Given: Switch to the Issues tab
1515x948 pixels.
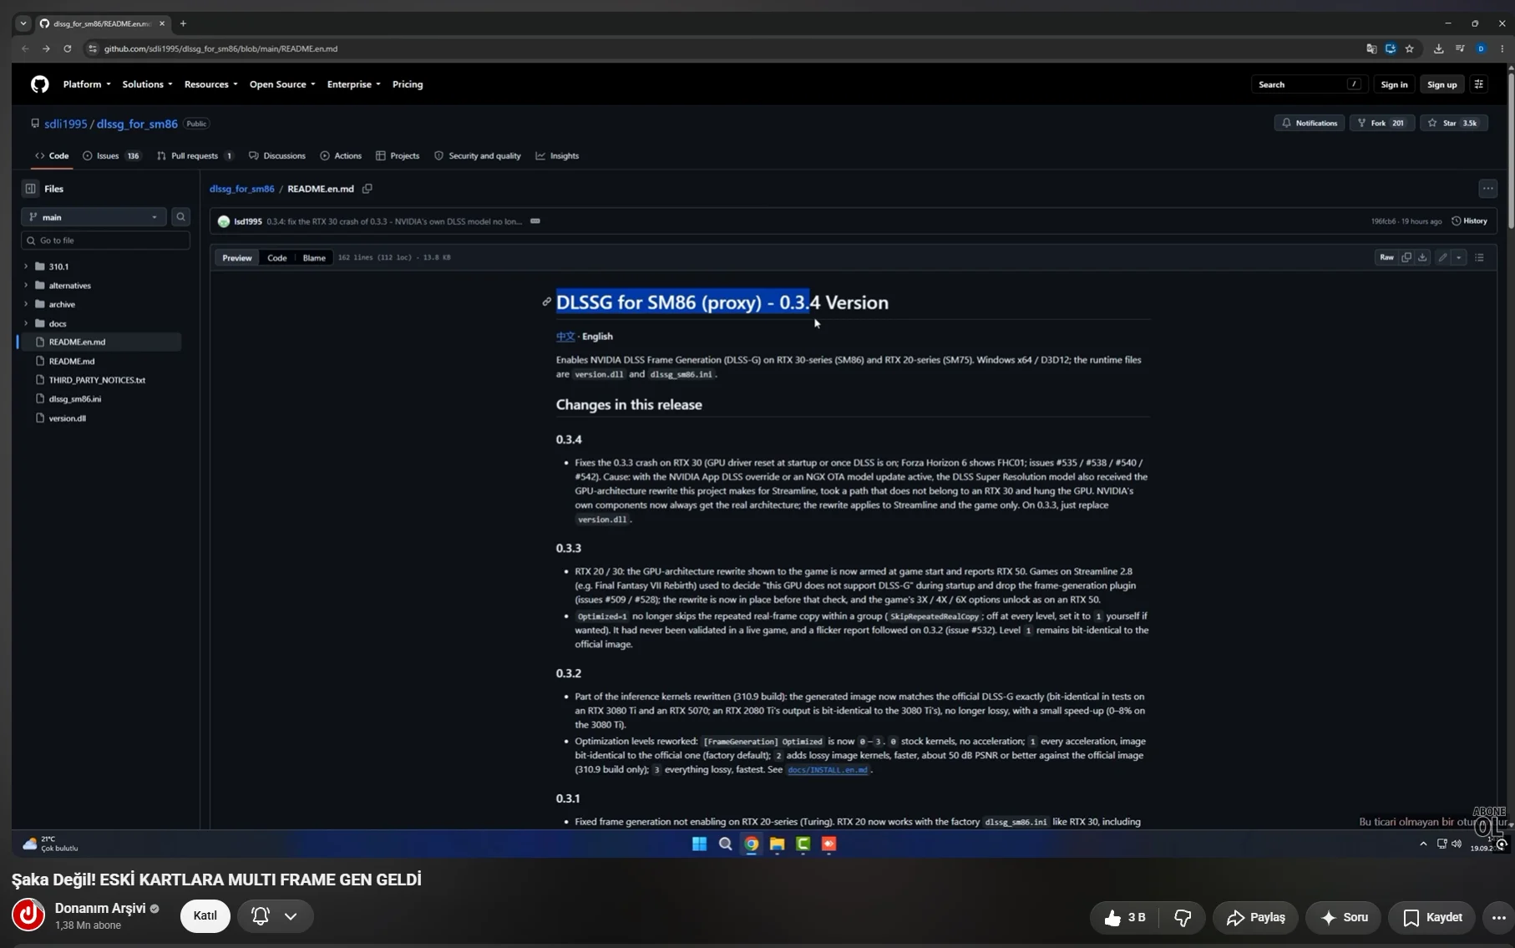Looking at the screenshot, I should click(112, 156).
